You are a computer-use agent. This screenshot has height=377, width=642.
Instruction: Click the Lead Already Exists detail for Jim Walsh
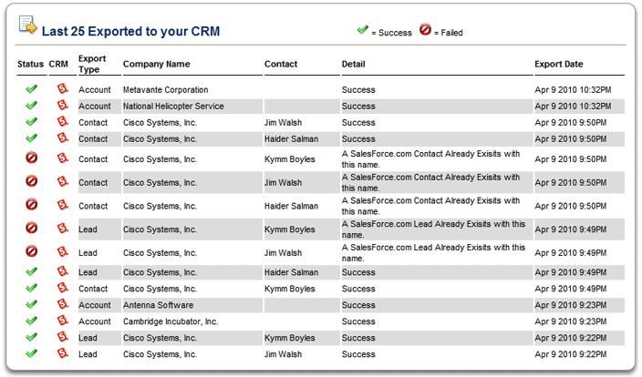click(x=433, y=252)
